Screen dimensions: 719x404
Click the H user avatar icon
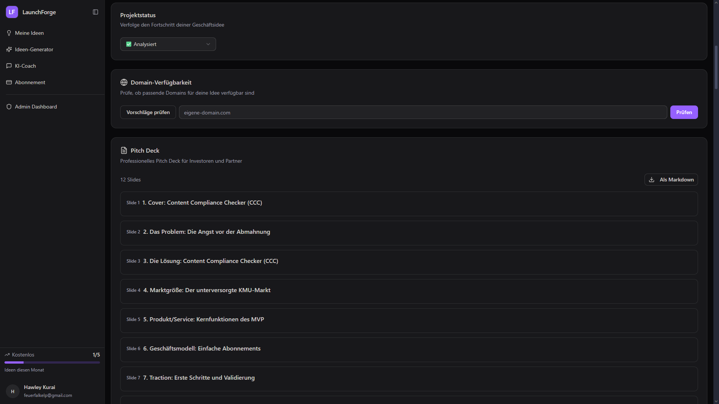coord(13,391)
